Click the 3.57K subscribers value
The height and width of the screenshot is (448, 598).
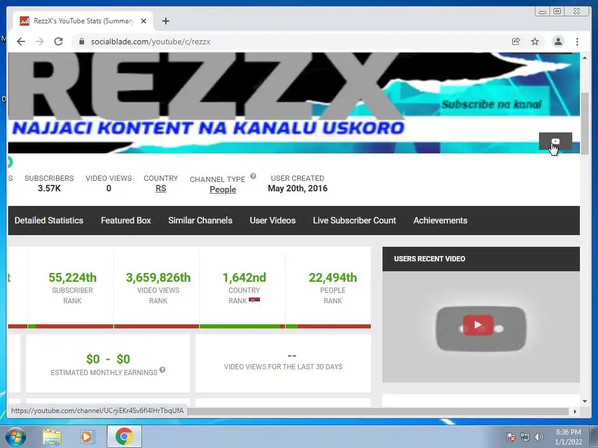click(49, 188)
